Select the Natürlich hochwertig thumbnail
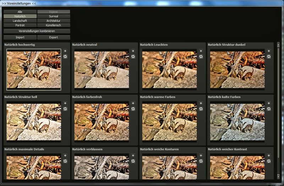 34,70
